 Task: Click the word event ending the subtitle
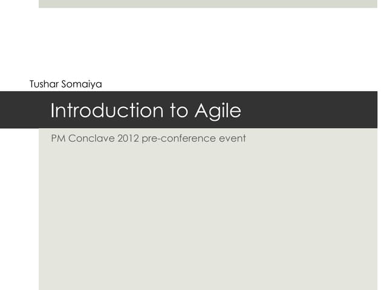233,138
